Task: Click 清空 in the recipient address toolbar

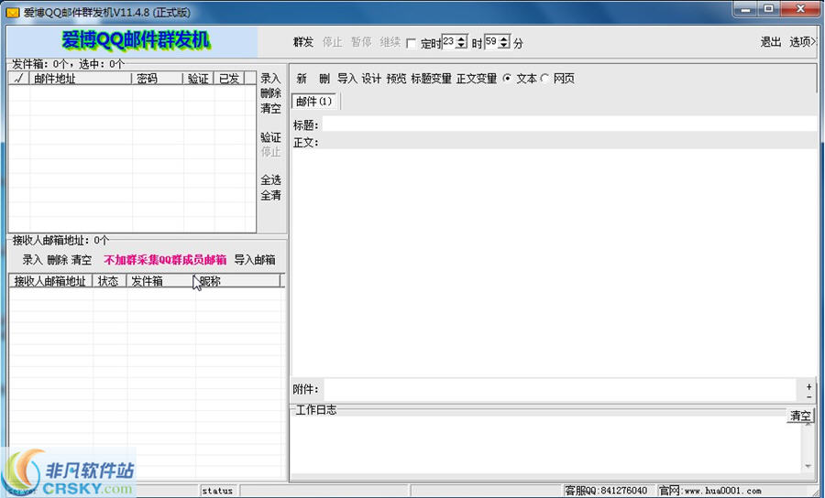Action: [x=82, y=260]
